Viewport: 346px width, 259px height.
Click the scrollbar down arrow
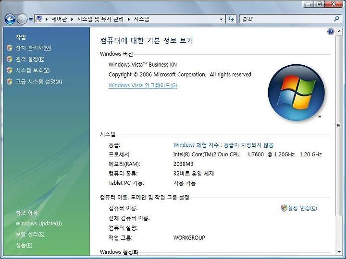point(339,252)
